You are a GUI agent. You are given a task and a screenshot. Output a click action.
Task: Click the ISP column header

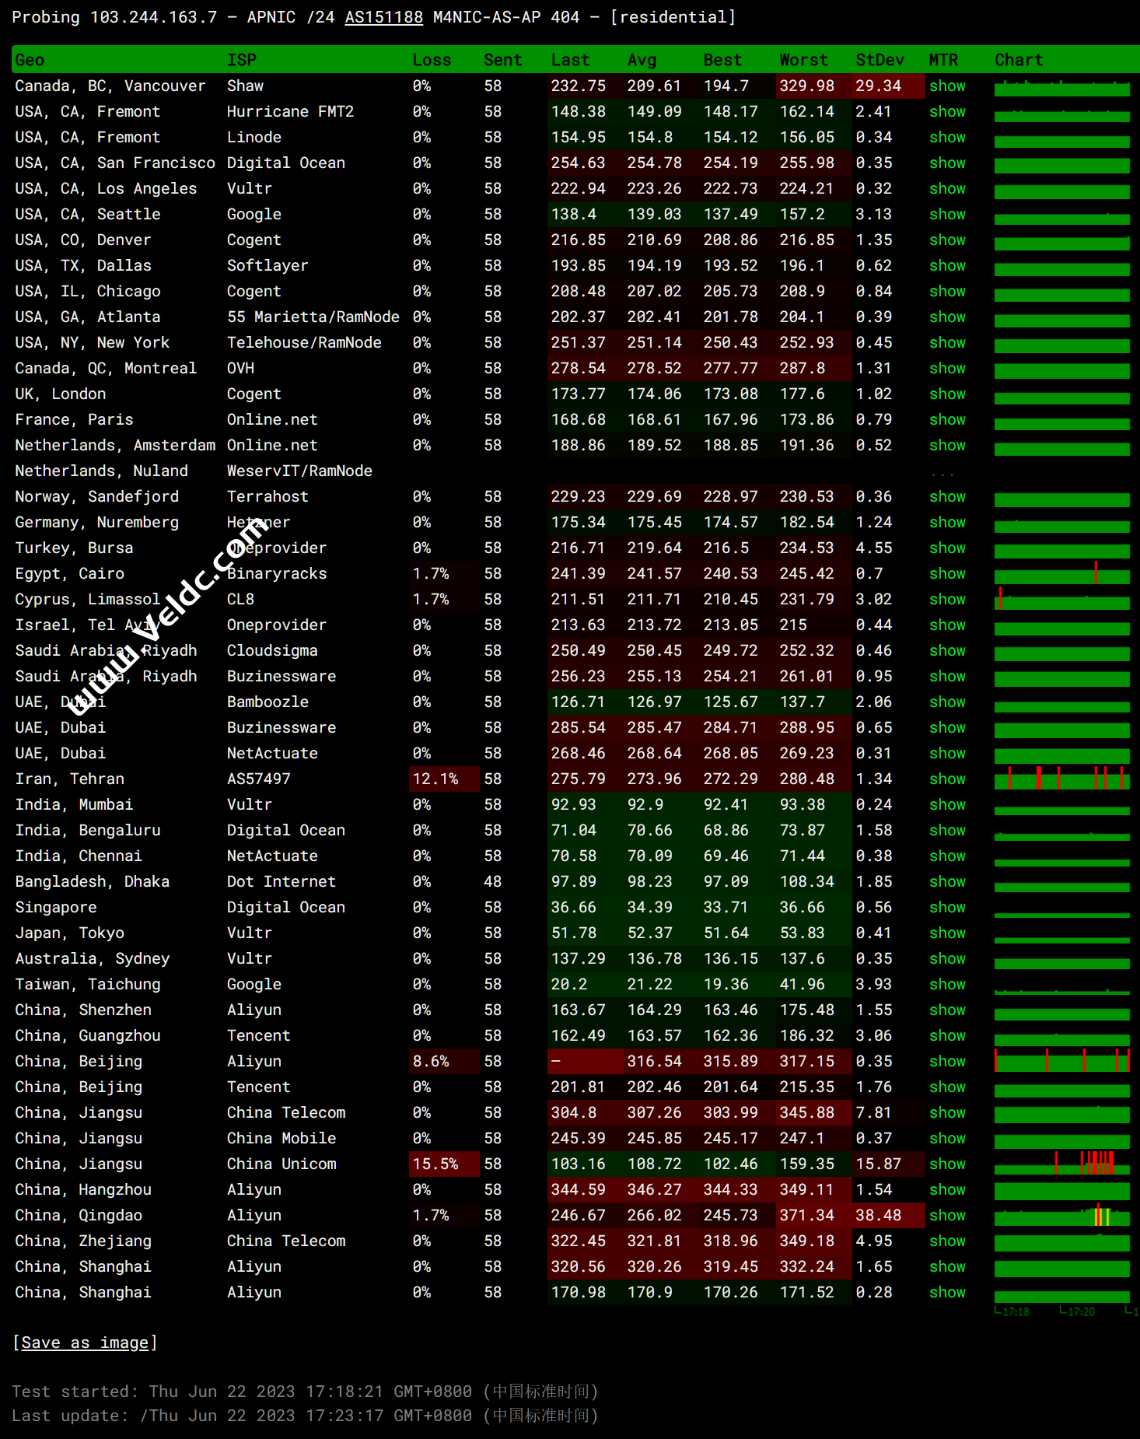pyautogui.click(x=241, y=60)
